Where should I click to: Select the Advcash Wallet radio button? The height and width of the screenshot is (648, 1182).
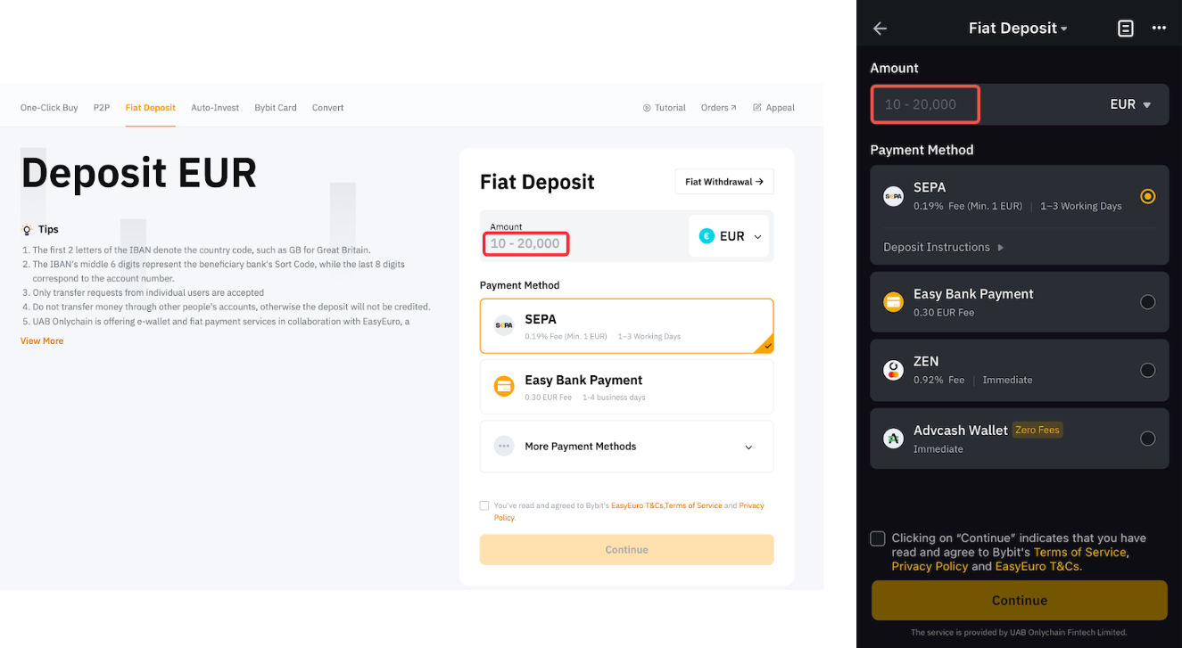point(1148,438)
